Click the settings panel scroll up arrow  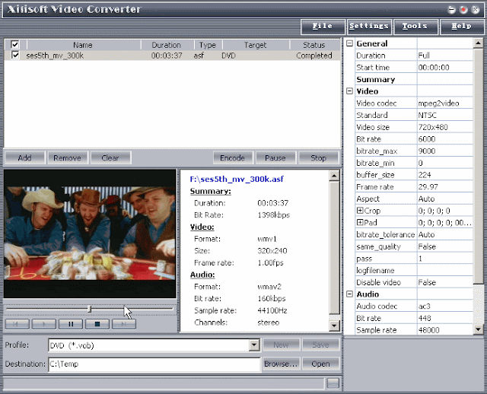coord(479,43)
